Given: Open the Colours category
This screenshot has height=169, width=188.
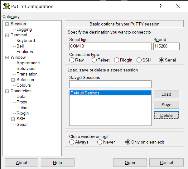Looking at the screenshot, I should [24, 85].
